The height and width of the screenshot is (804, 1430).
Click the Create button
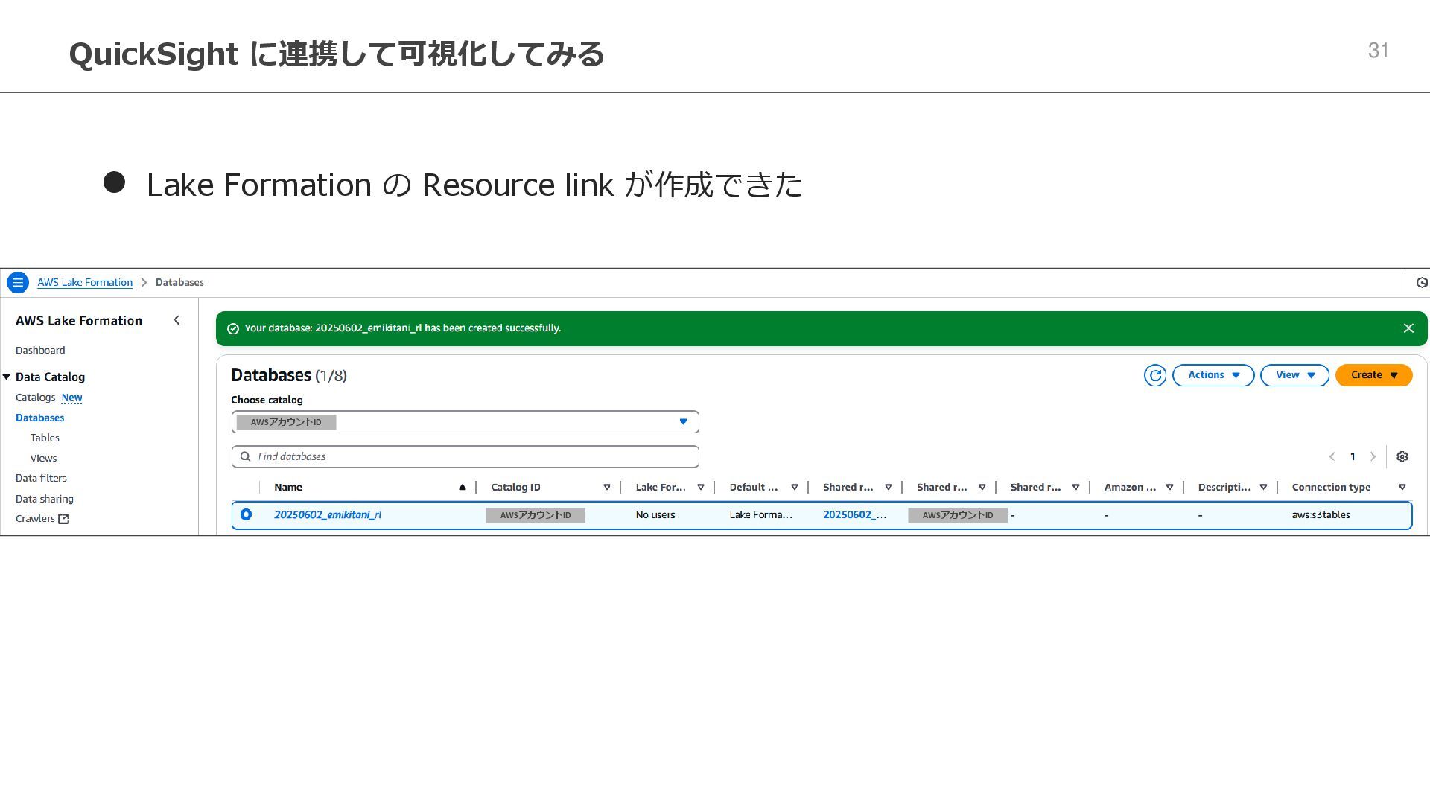pos(1373,375)
